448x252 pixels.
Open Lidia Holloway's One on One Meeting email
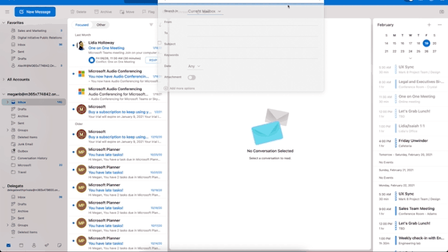pyautogui.click(x=118, y=52)
